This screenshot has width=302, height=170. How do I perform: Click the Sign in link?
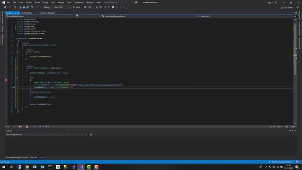point(270,2)
